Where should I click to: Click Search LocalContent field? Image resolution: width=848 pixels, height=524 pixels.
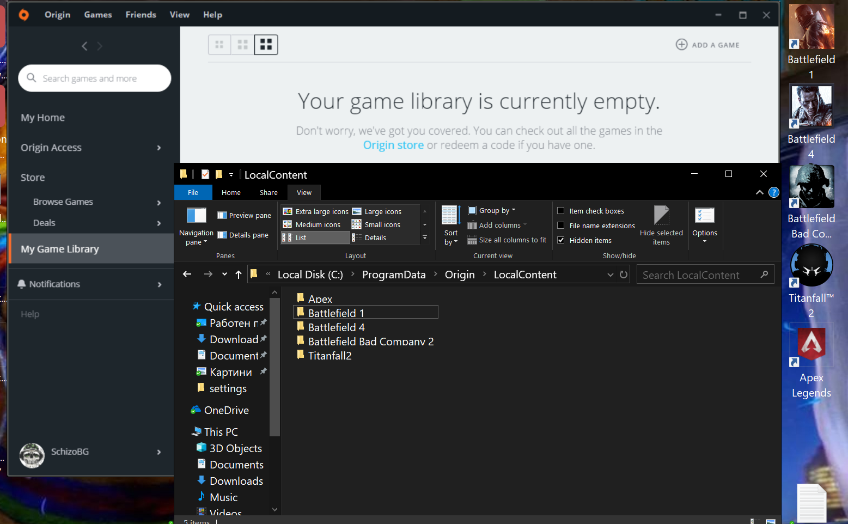coord(705,275)
